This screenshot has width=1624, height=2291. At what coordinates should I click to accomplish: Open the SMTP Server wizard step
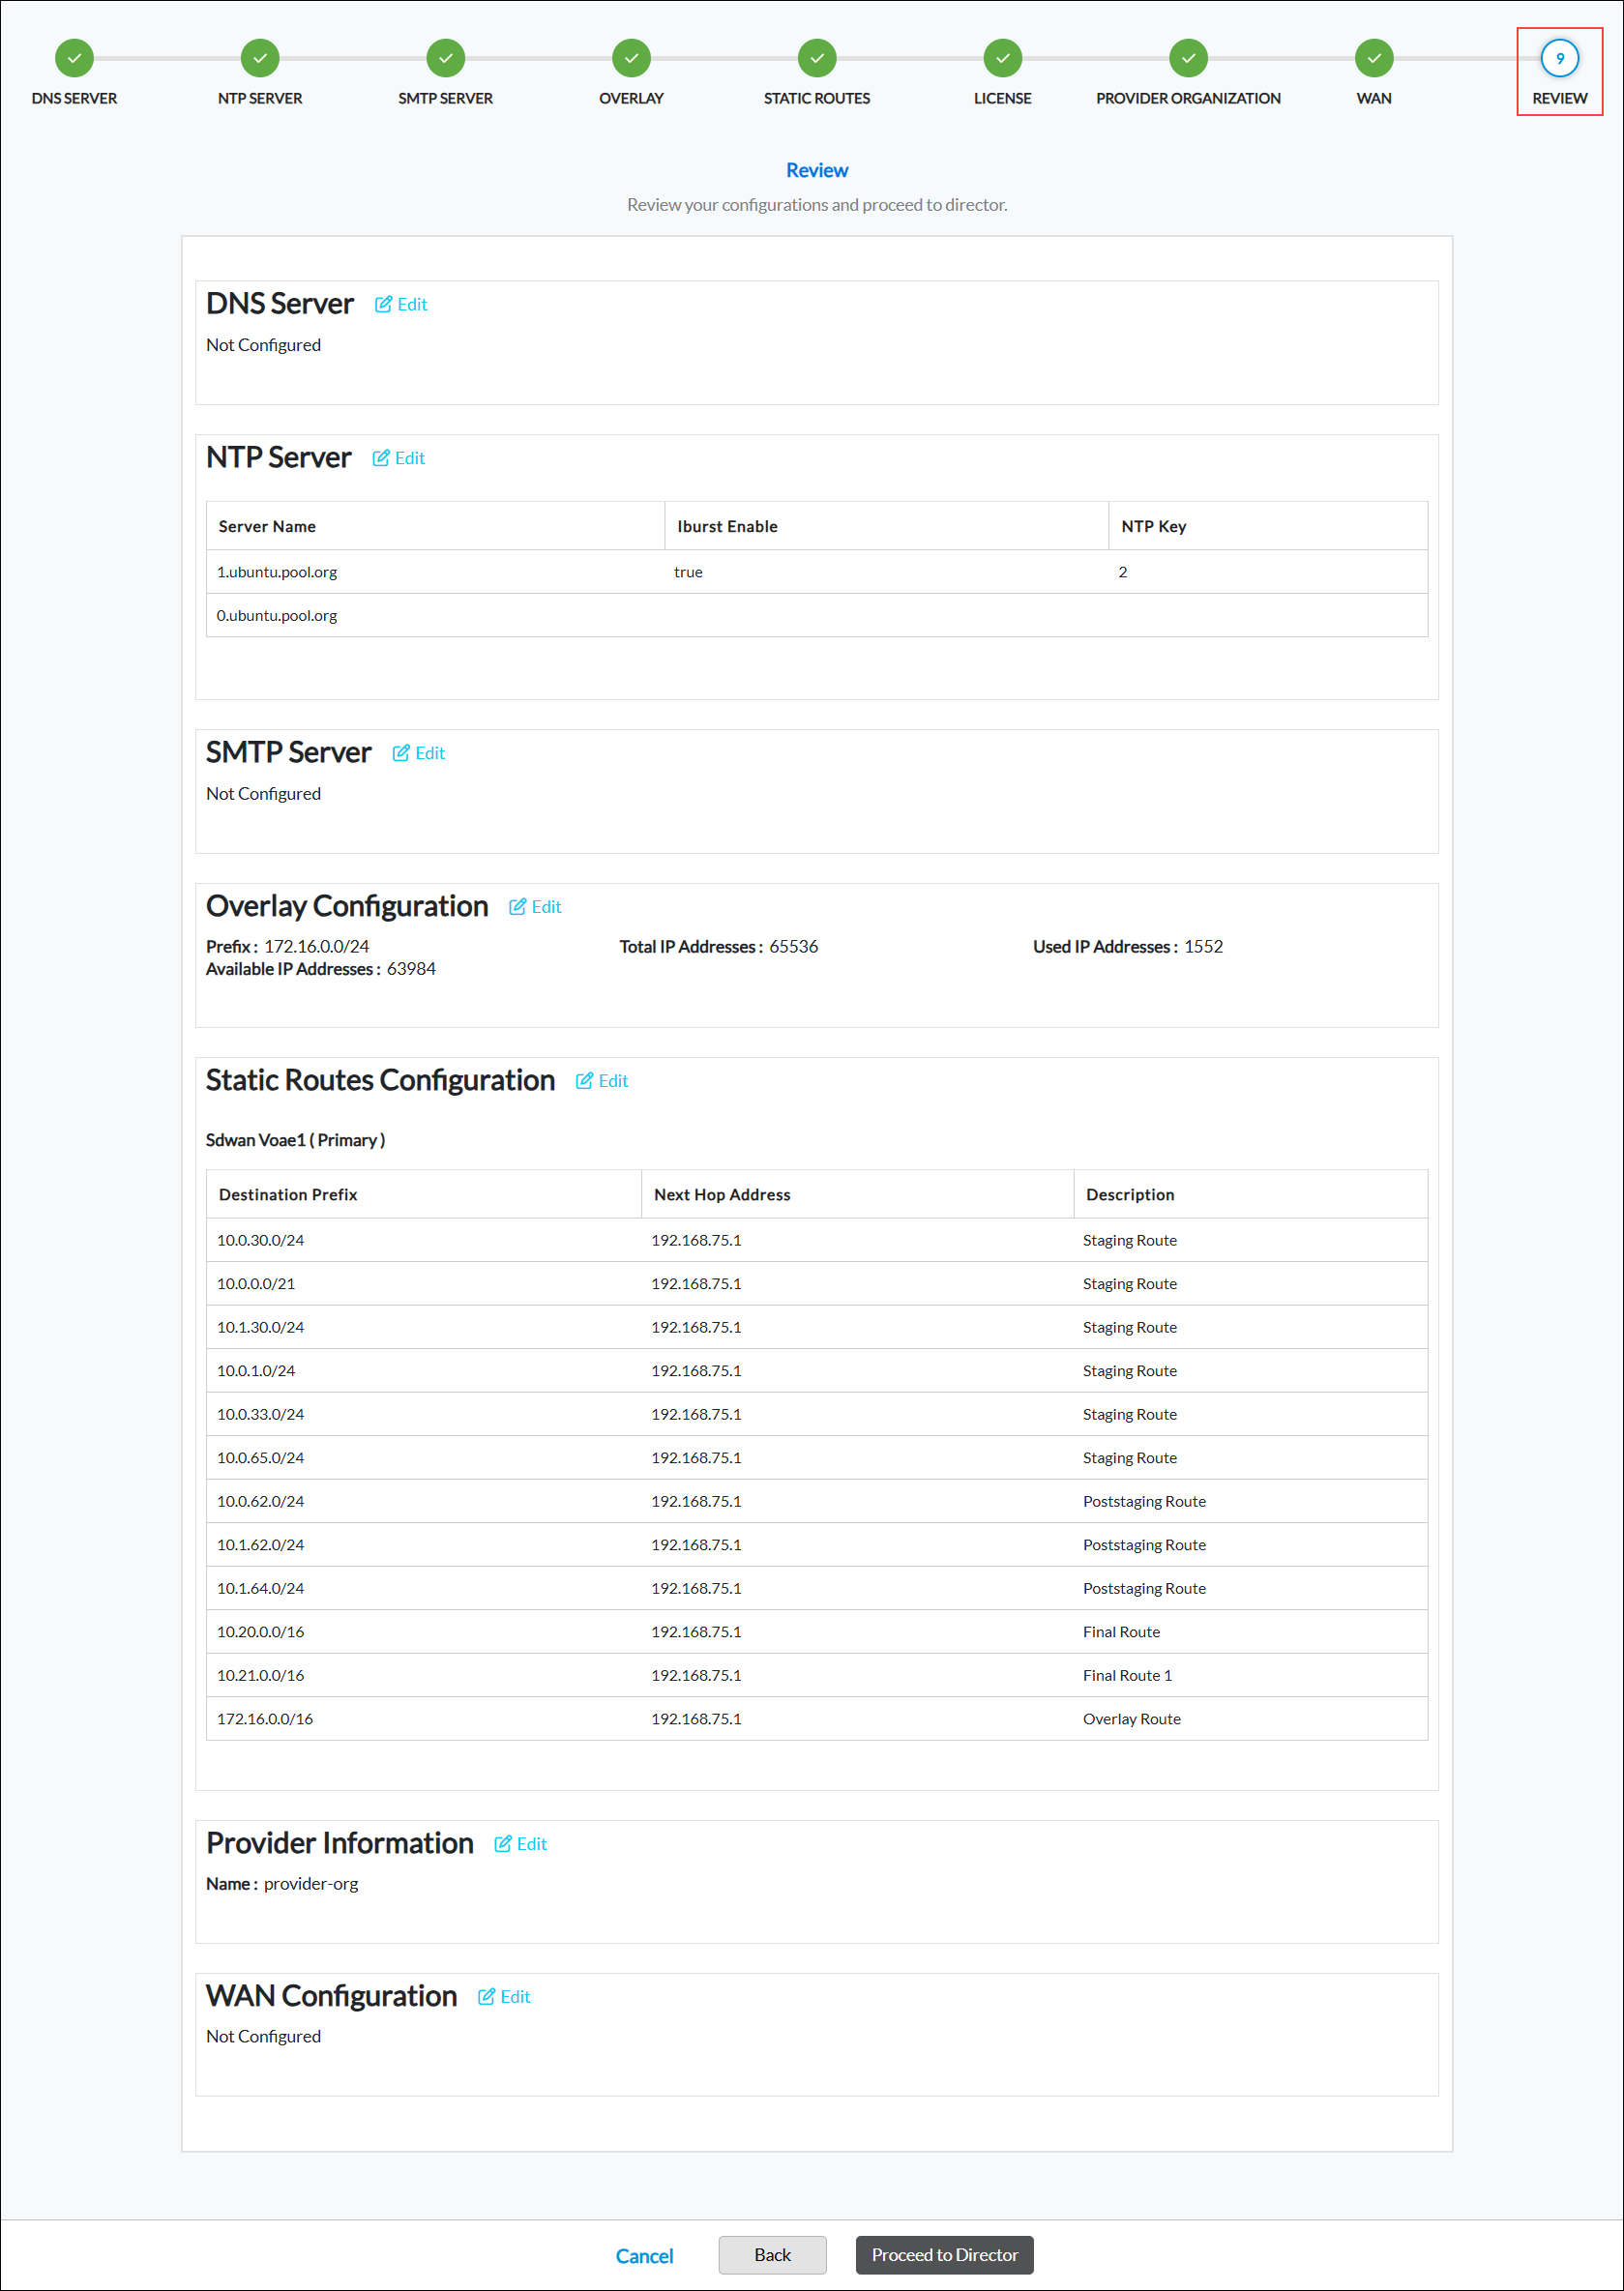[x=446, y=58]
